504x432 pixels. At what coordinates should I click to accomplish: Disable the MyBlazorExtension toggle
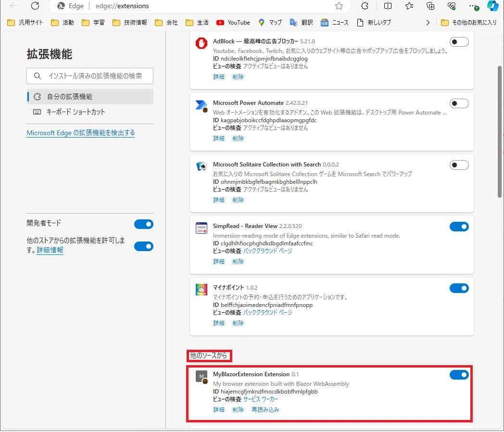click(459, 374)
